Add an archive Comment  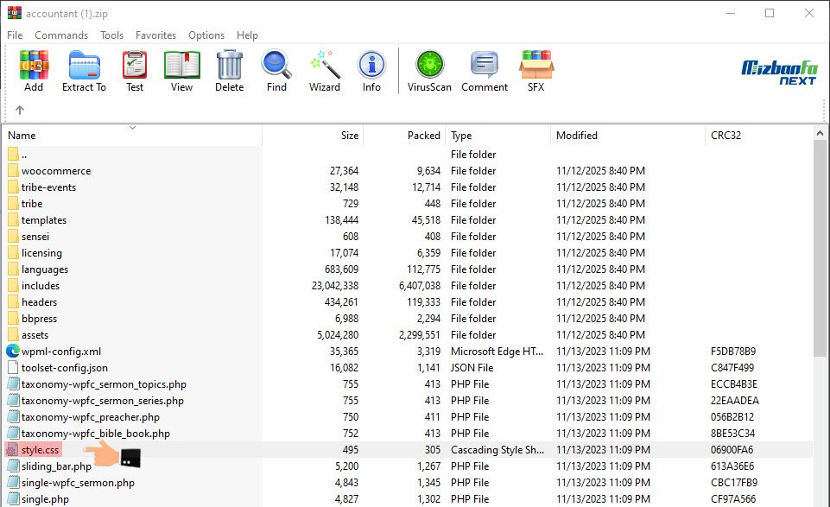coord(485,69)
